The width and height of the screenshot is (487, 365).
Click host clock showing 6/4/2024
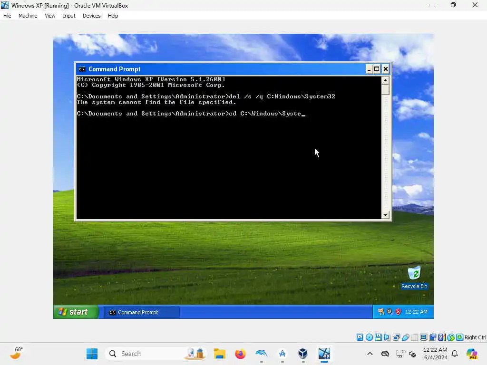[435, 354]
